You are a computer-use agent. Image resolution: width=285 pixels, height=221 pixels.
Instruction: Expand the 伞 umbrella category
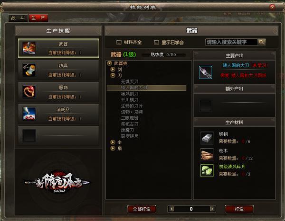[x=113, y=142]
